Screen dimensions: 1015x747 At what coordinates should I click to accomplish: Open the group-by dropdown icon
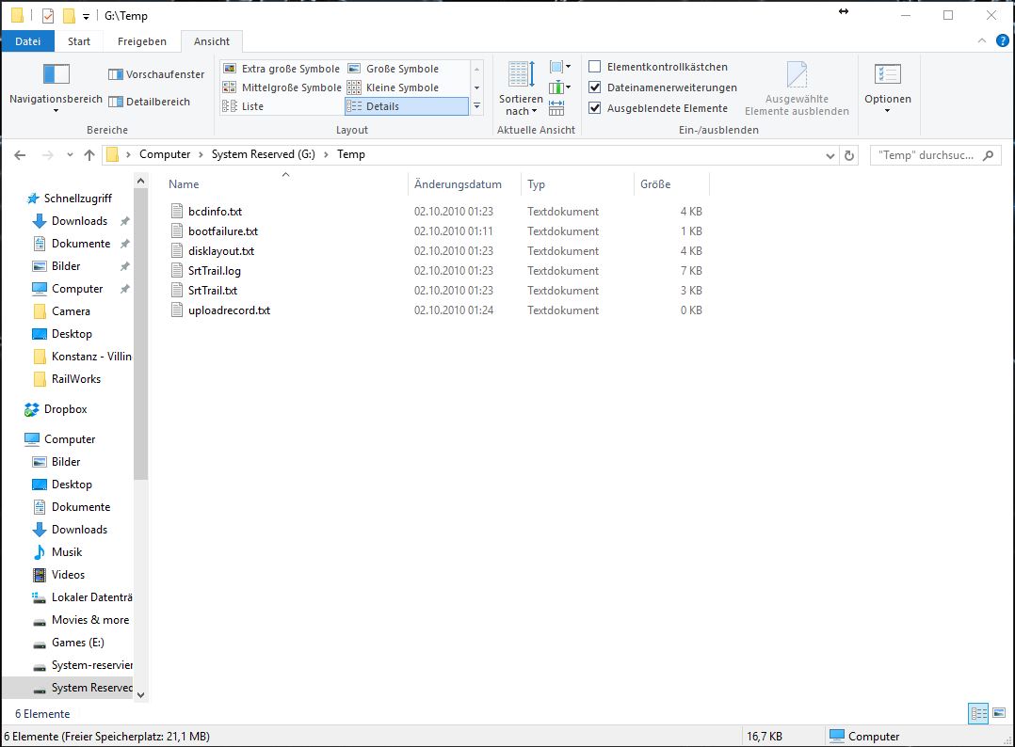(560, 67)
